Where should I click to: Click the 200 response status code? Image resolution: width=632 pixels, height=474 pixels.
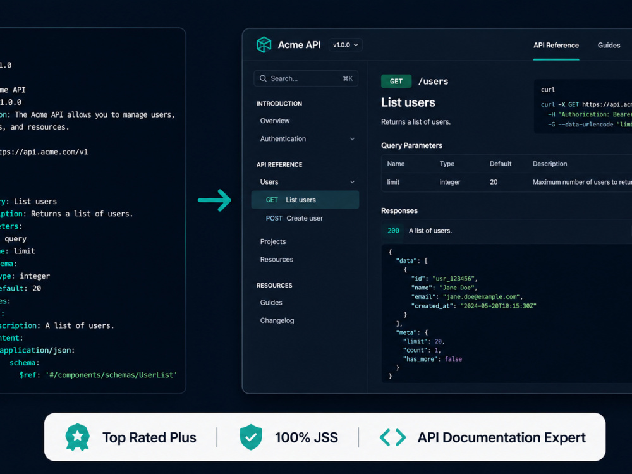[x=393, y=231]
